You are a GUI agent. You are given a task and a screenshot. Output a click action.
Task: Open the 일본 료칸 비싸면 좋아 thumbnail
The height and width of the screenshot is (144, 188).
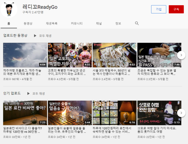tap(25, 113)
